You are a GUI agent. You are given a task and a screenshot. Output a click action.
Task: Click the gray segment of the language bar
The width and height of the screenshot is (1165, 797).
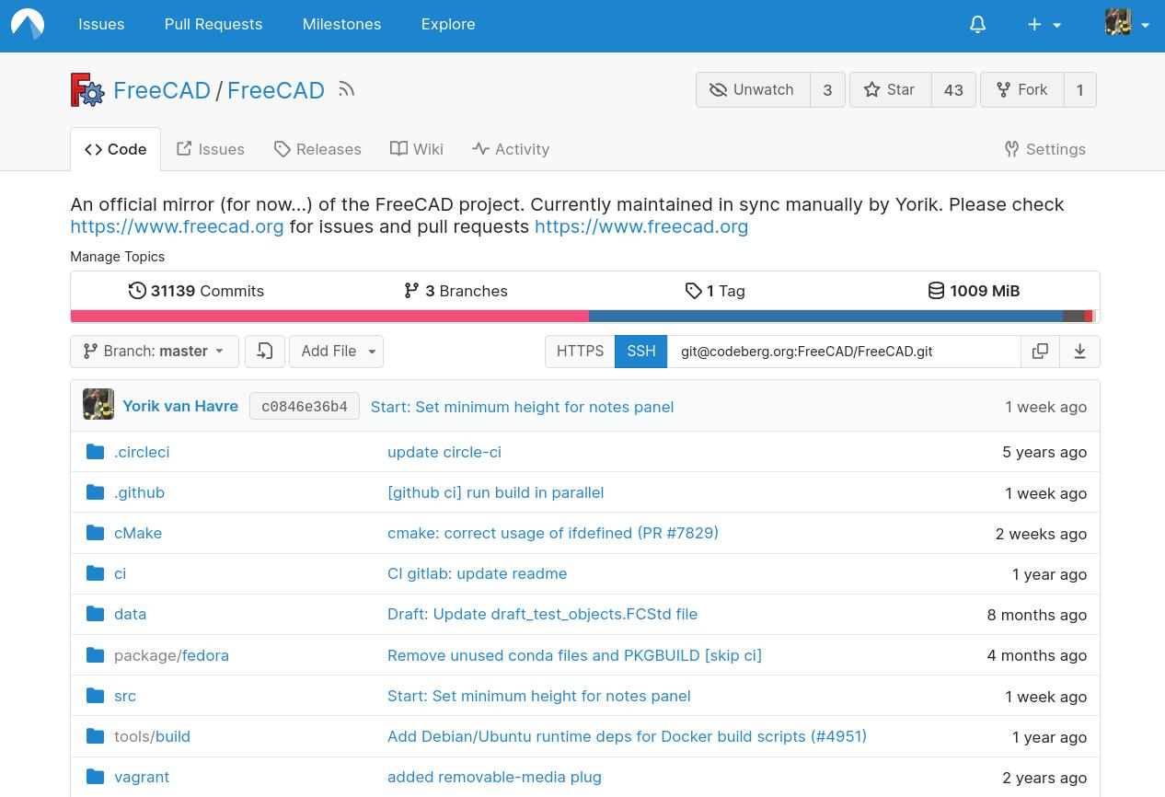pyautogui.click(x=1073, y=316)
